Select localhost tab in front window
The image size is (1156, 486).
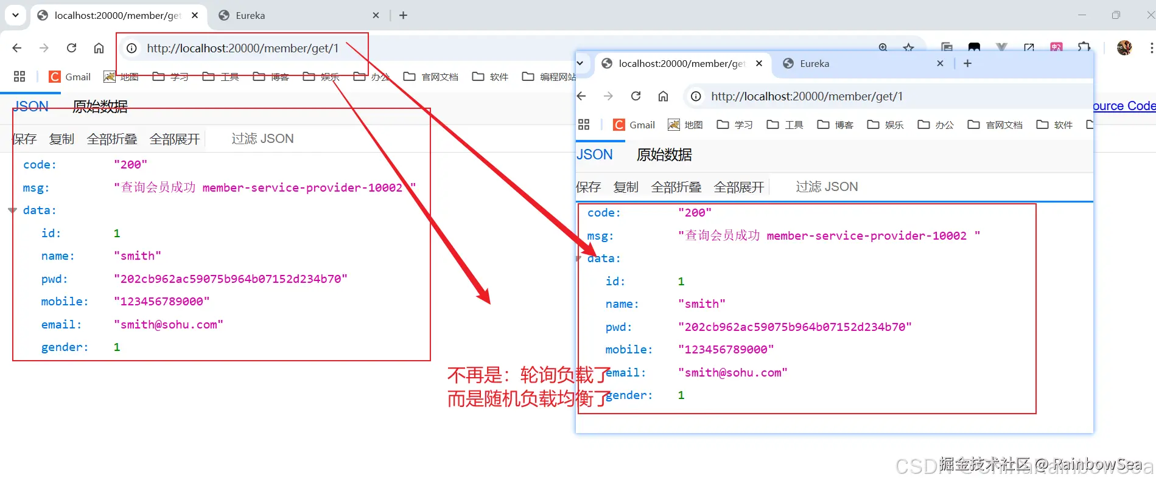click(x=682, y=63)
